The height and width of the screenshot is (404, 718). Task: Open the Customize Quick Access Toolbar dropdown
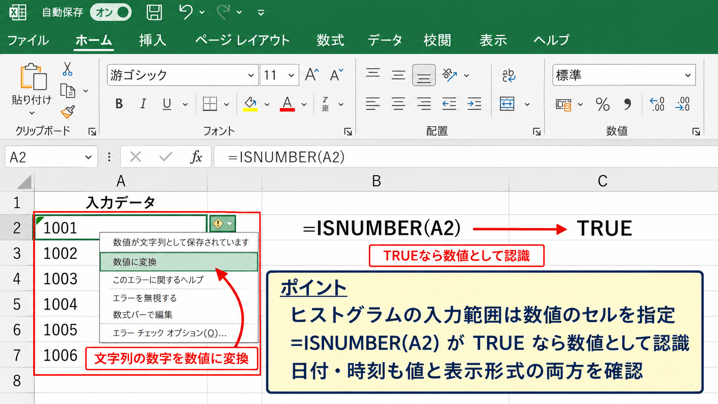point(261,13)
